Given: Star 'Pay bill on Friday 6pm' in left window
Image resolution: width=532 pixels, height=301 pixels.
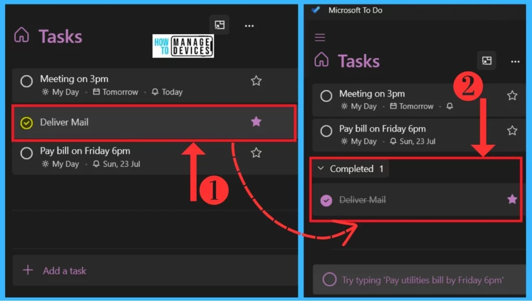Looking at the screenshot, I should tap(256, 153).
